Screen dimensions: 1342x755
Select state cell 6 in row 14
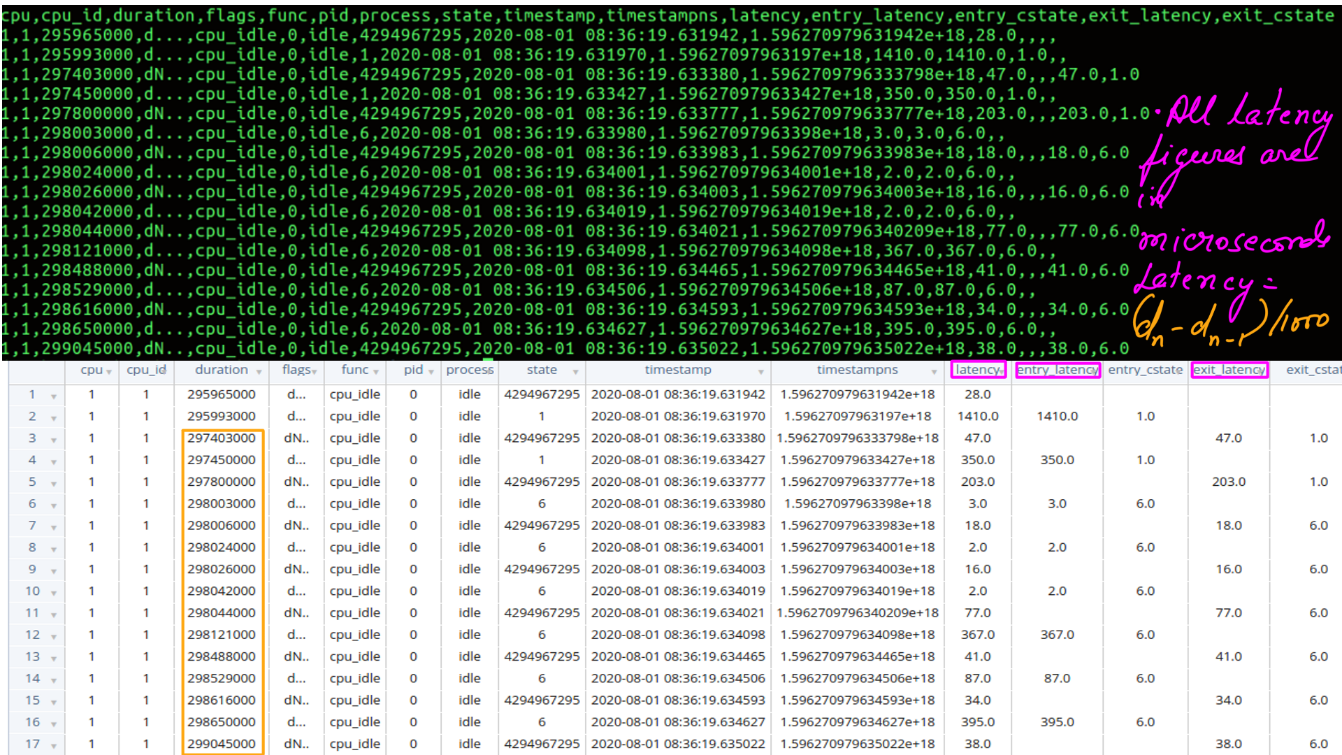[x=542, y=678]
